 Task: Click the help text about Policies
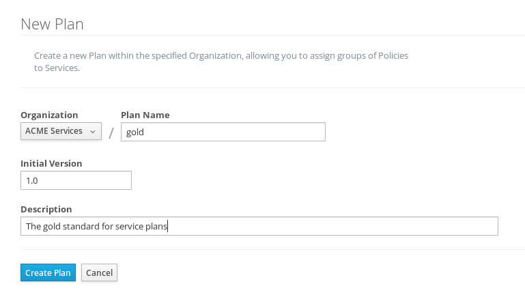point(221,61)
